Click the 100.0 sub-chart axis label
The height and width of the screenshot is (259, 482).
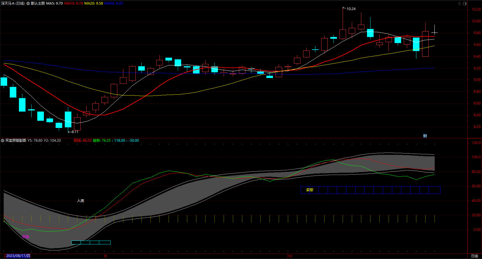(476, 157)
